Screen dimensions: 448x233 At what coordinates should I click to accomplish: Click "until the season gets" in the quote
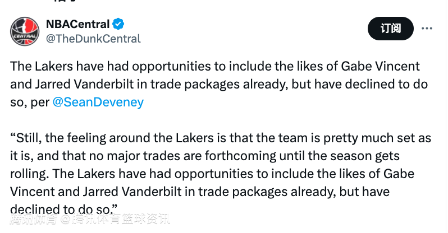350,155
